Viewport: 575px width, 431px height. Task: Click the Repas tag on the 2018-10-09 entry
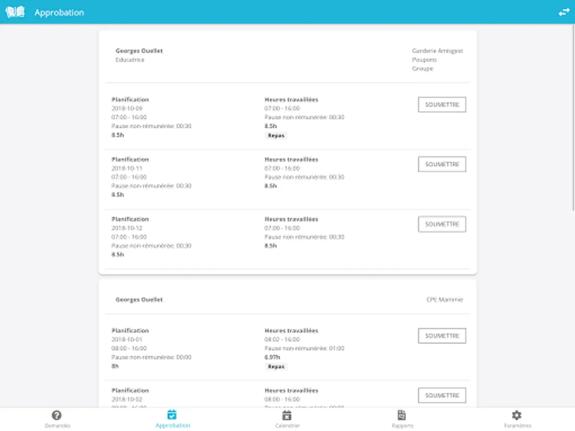tap(276, 136)
